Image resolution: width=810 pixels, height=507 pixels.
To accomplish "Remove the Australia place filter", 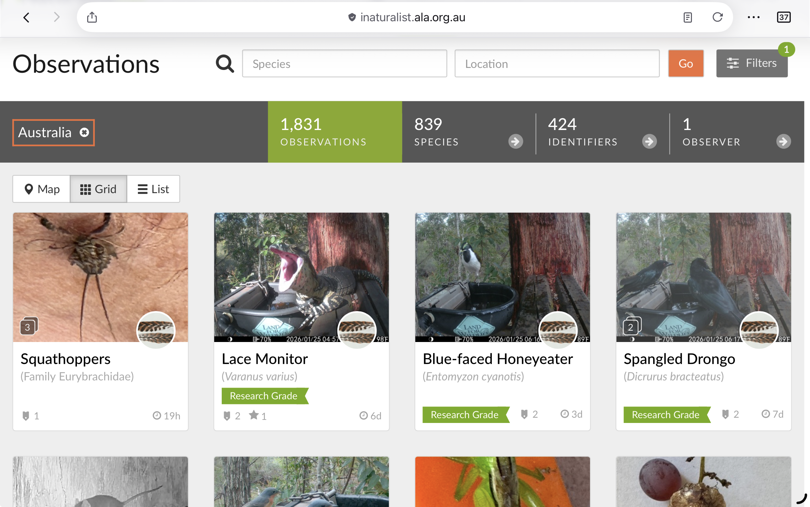I will click(84, 132).
